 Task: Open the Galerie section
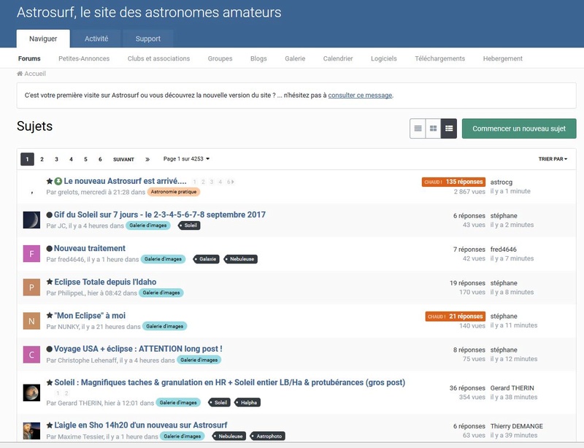pos(295,58)
